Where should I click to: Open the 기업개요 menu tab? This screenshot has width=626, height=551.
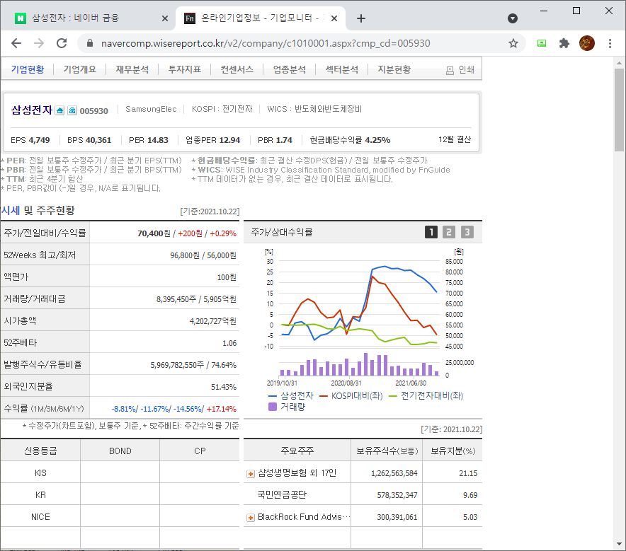pyautogui.click(x=80, y=69)
